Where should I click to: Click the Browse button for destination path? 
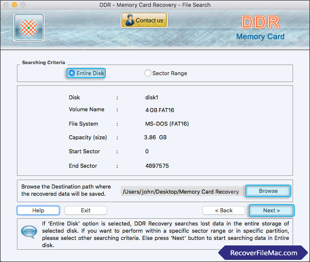click(268, 191)
